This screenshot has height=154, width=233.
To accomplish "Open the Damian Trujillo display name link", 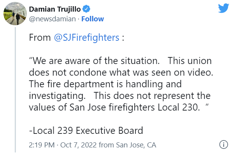I will (x=55, y=9).
